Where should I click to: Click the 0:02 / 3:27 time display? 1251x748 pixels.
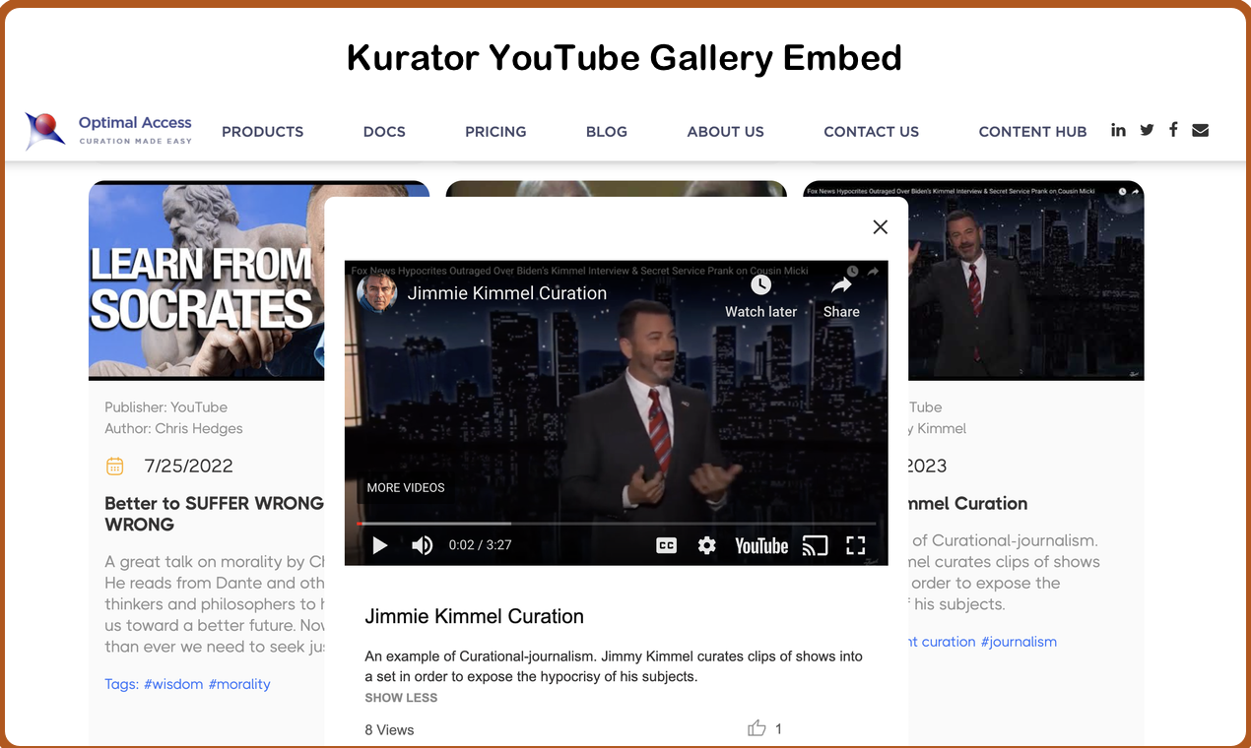pyautogui.click(x=480, y=545)
